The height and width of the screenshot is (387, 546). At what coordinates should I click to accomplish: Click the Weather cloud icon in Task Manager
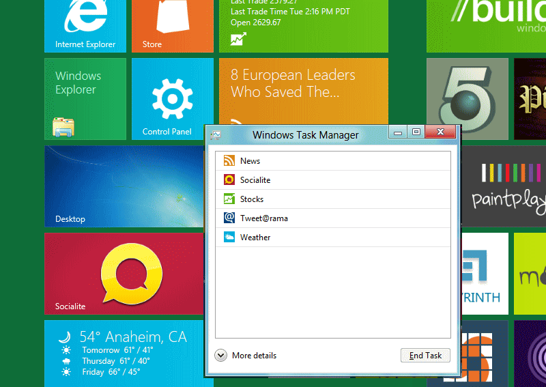coord(229,238)
